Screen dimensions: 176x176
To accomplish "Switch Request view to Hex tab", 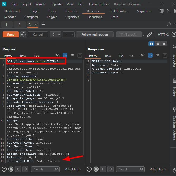I will click(36, 56).
